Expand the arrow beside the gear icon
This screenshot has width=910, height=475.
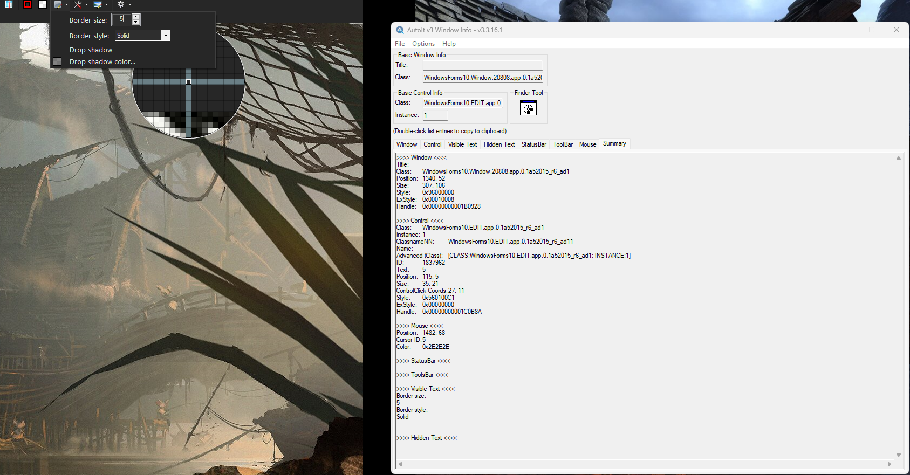(x=129, y=5)
